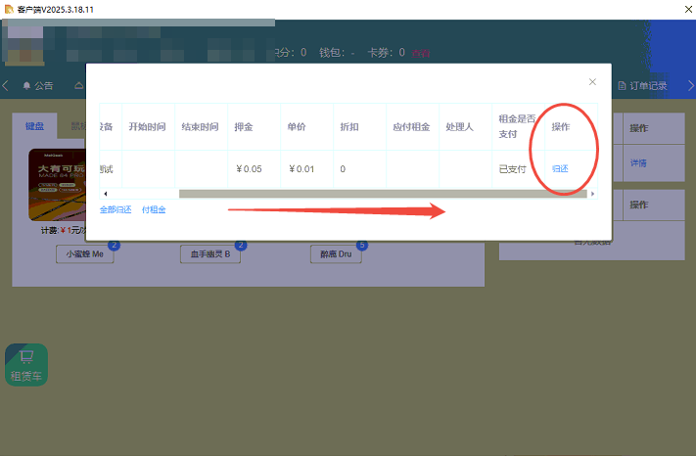Image resolution: width=696 pixels, height=456 pixels.
Task: Click the horizontal scrollbar thumb in the table
Action: (x=382, y=194)
